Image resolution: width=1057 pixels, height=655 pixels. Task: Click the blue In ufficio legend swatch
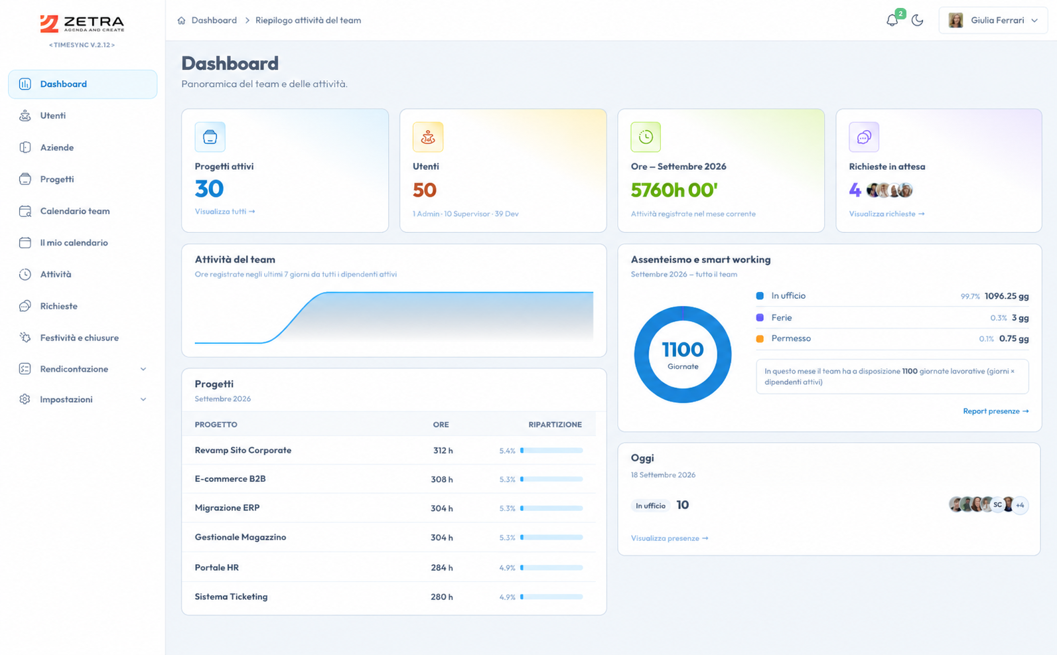pos(760,296)
